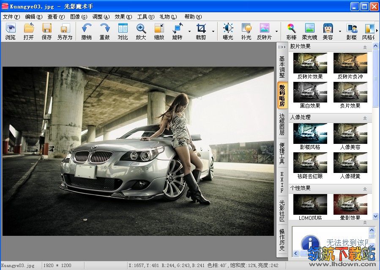Collapse the 人像处理 section
Image resolution: width=380 pixels, height=270 pixels.
[x=365, y=118]
